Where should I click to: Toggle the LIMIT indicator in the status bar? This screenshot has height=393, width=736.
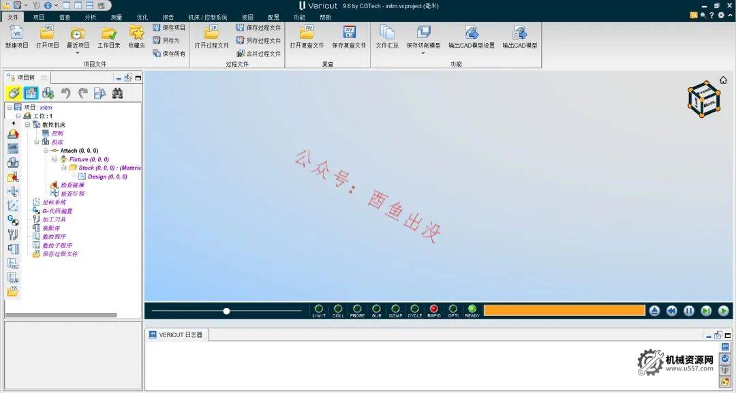pyautogui.click(x=318, y=308)
